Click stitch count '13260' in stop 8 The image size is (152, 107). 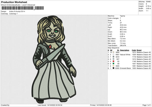click(117, 68)
